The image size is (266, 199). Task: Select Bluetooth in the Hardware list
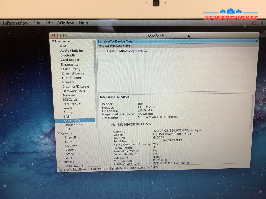[x=68, y=55]
